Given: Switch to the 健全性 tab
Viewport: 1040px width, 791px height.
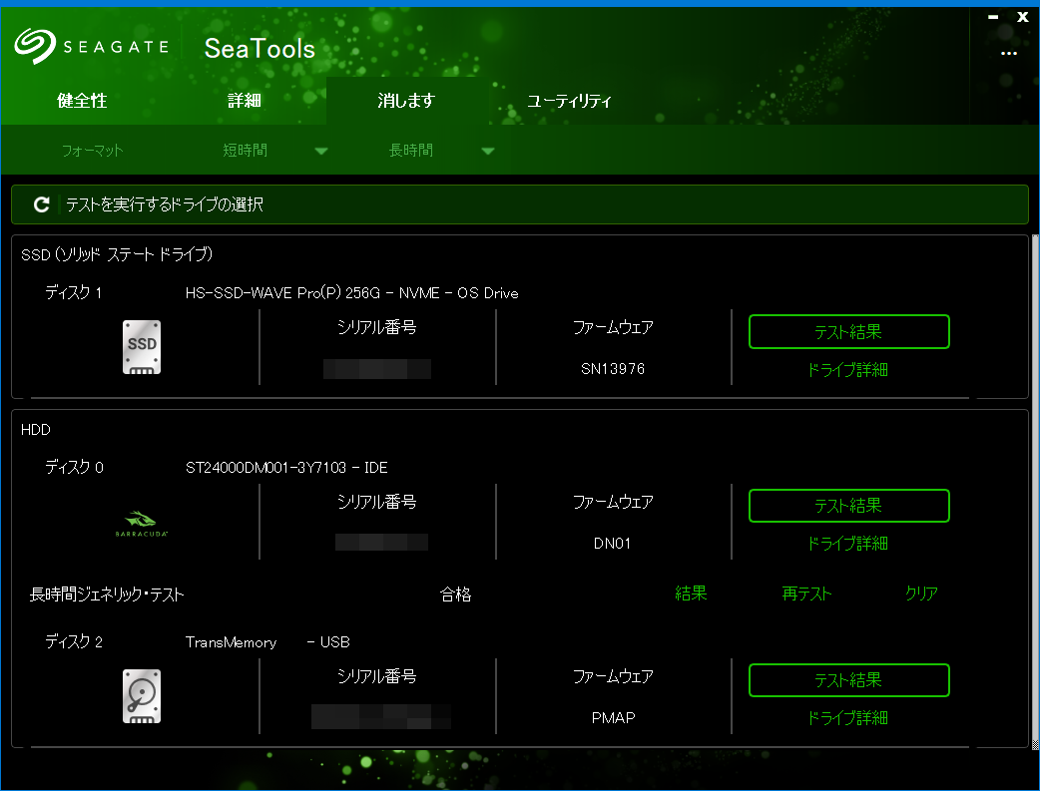Looking at the screenshot, I should point(82,101).
